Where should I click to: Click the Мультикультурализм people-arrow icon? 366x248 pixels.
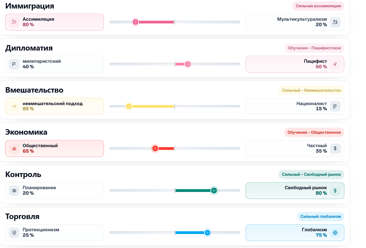tap(335, 22)
